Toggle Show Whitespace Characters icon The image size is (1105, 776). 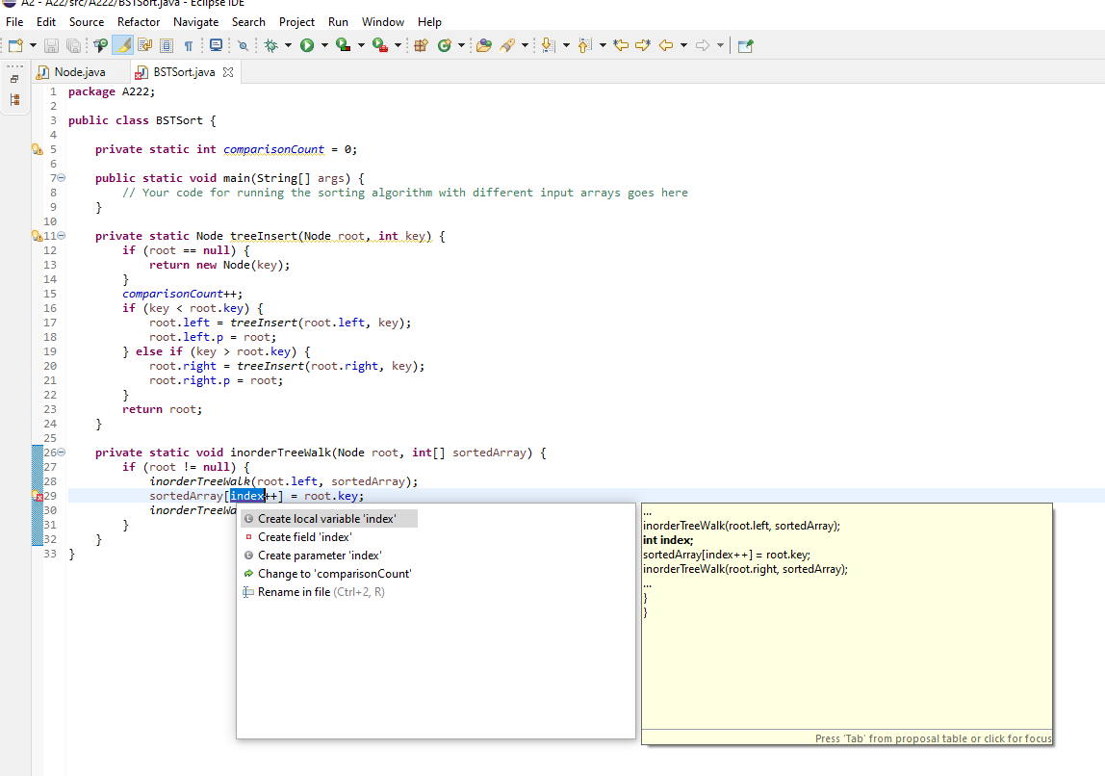click(x=189, y=44)
